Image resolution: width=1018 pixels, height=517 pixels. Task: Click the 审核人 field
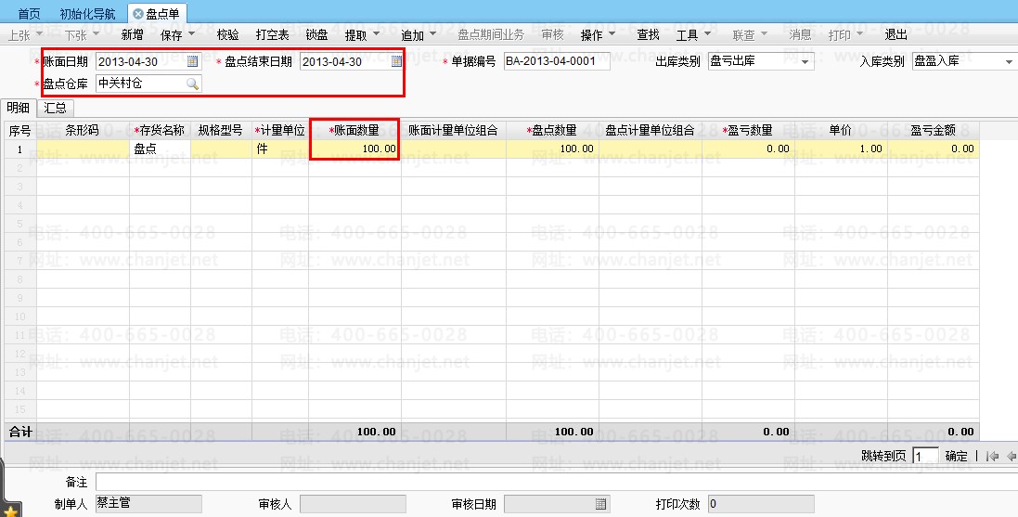click(353, 504)
